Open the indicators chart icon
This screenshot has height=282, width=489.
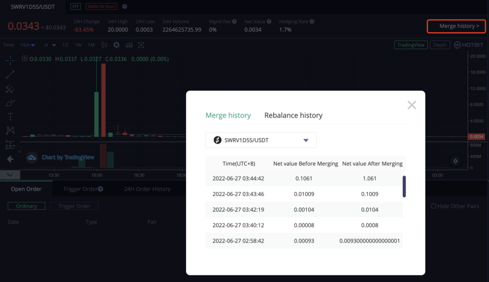129,45
